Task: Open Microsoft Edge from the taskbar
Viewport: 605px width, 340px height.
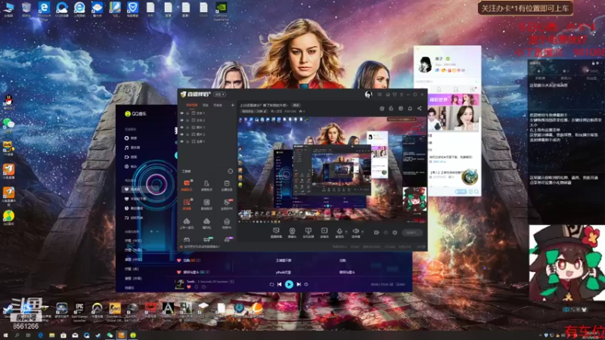Action: coord(40,335)
